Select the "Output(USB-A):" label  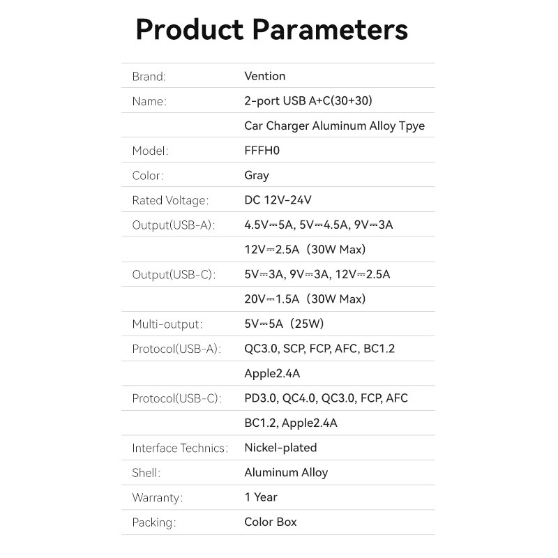click(x=173, y=225)
